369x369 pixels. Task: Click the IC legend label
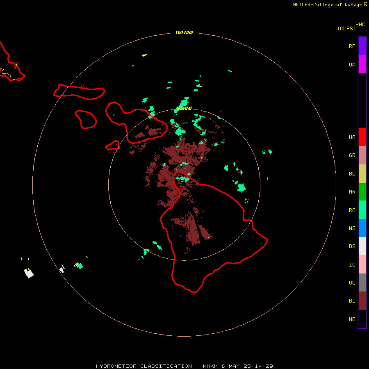(x=352, y=265)
